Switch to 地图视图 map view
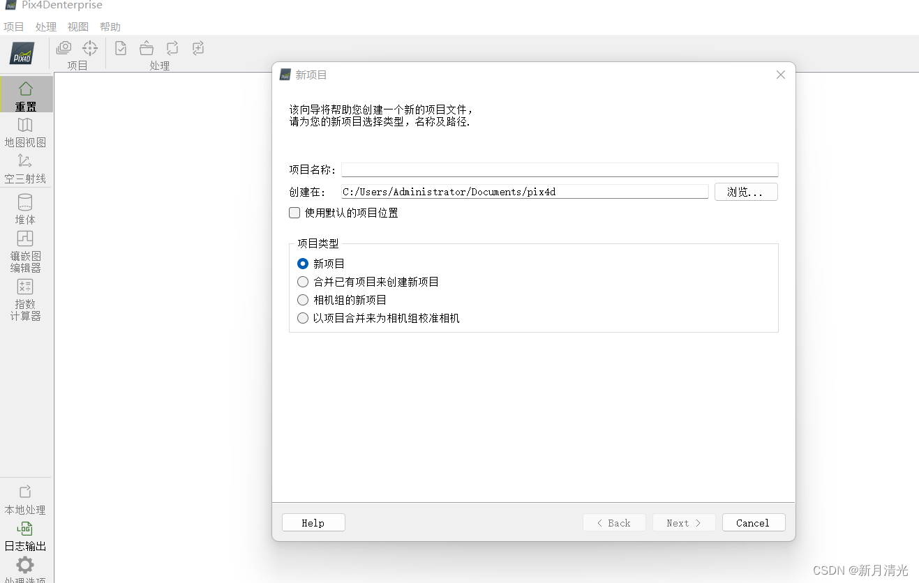Viewport: 919px width, 583px height. click(x=26, y=132)
